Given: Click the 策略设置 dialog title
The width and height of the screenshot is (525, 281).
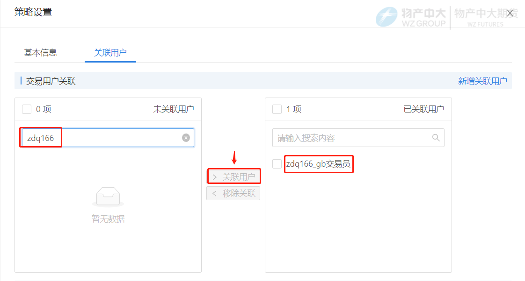Looking at the screenshot, I should click(33, 12).
